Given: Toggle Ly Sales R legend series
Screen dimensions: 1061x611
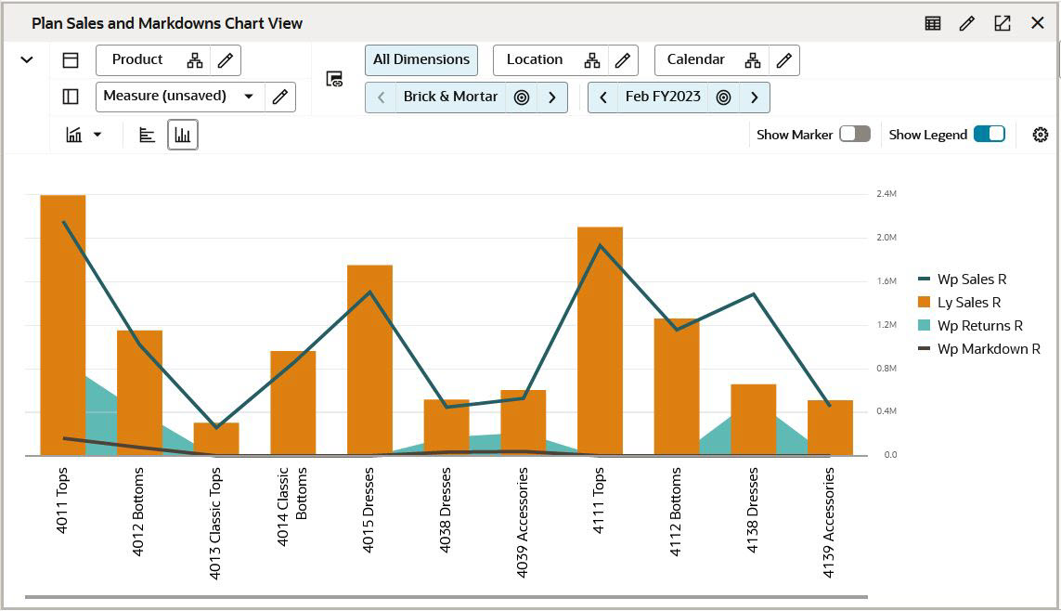Looking at the screenshot, I should point(960,303).
